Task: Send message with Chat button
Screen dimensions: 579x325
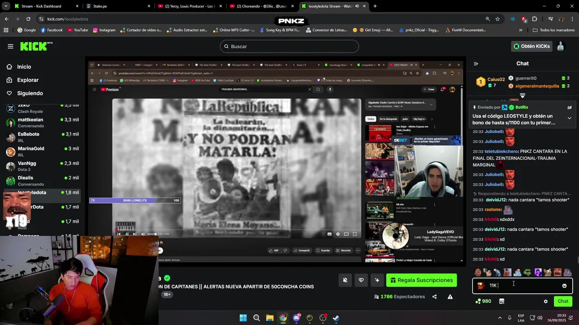Action: point(563,301)
